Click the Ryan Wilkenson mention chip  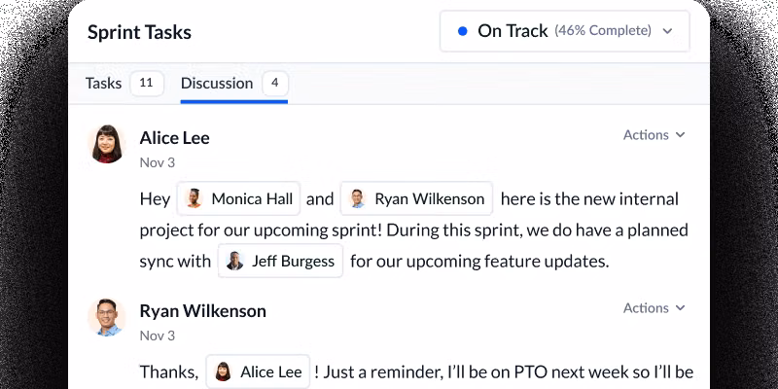coord(417,199)
